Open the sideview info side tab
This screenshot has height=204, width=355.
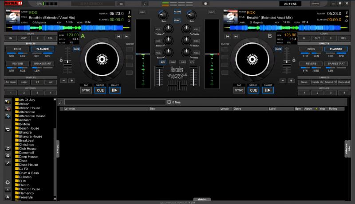point(347,149)
